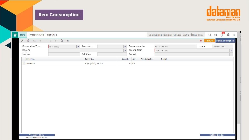Expand the Consumption Type dropdown
The height and width of the screenshot is (140, 249).
[x=78, y=46]
